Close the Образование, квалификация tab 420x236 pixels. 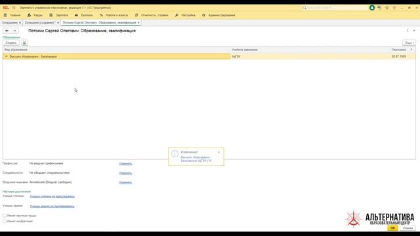(138, 23)
